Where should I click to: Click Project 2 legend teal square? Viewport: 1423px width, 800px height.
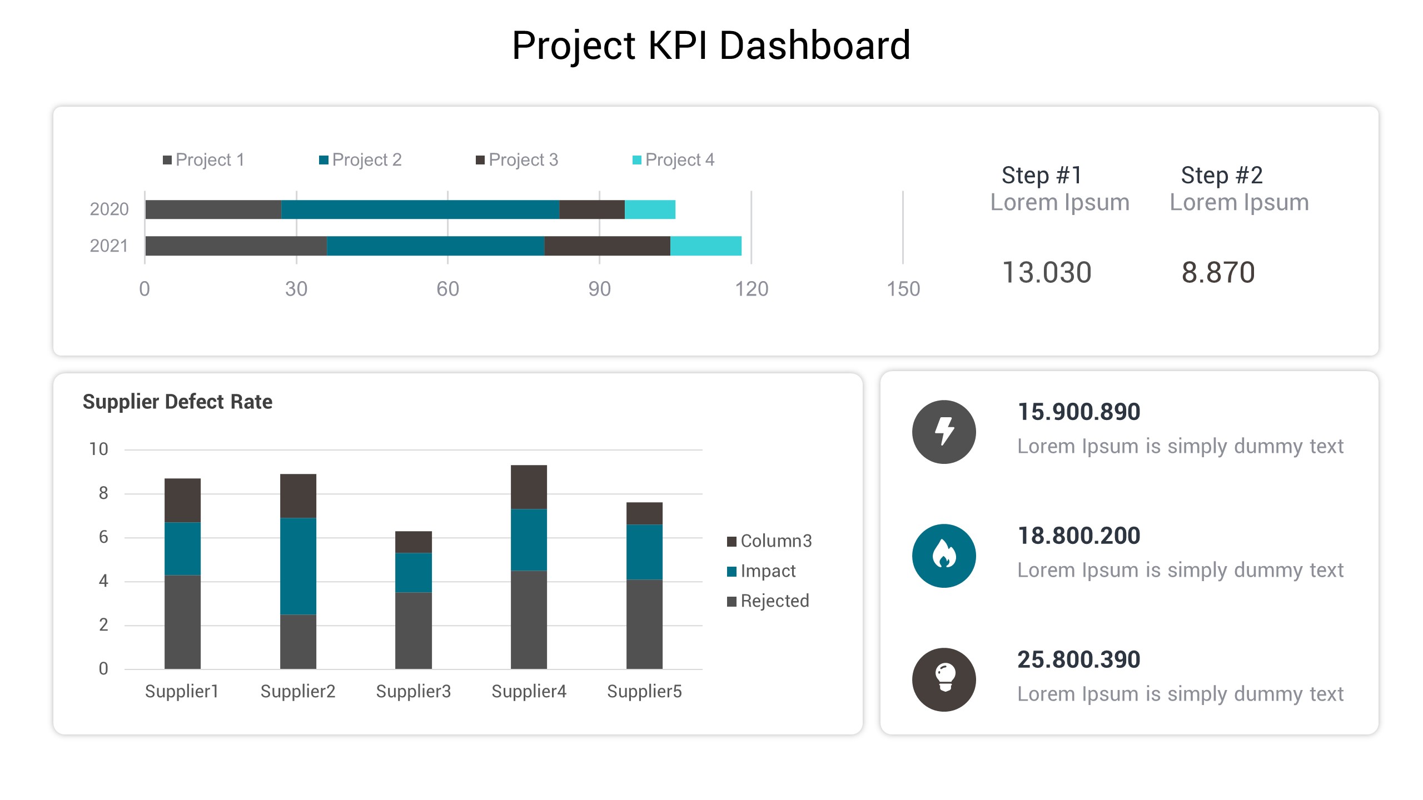[x=324, y=161]
